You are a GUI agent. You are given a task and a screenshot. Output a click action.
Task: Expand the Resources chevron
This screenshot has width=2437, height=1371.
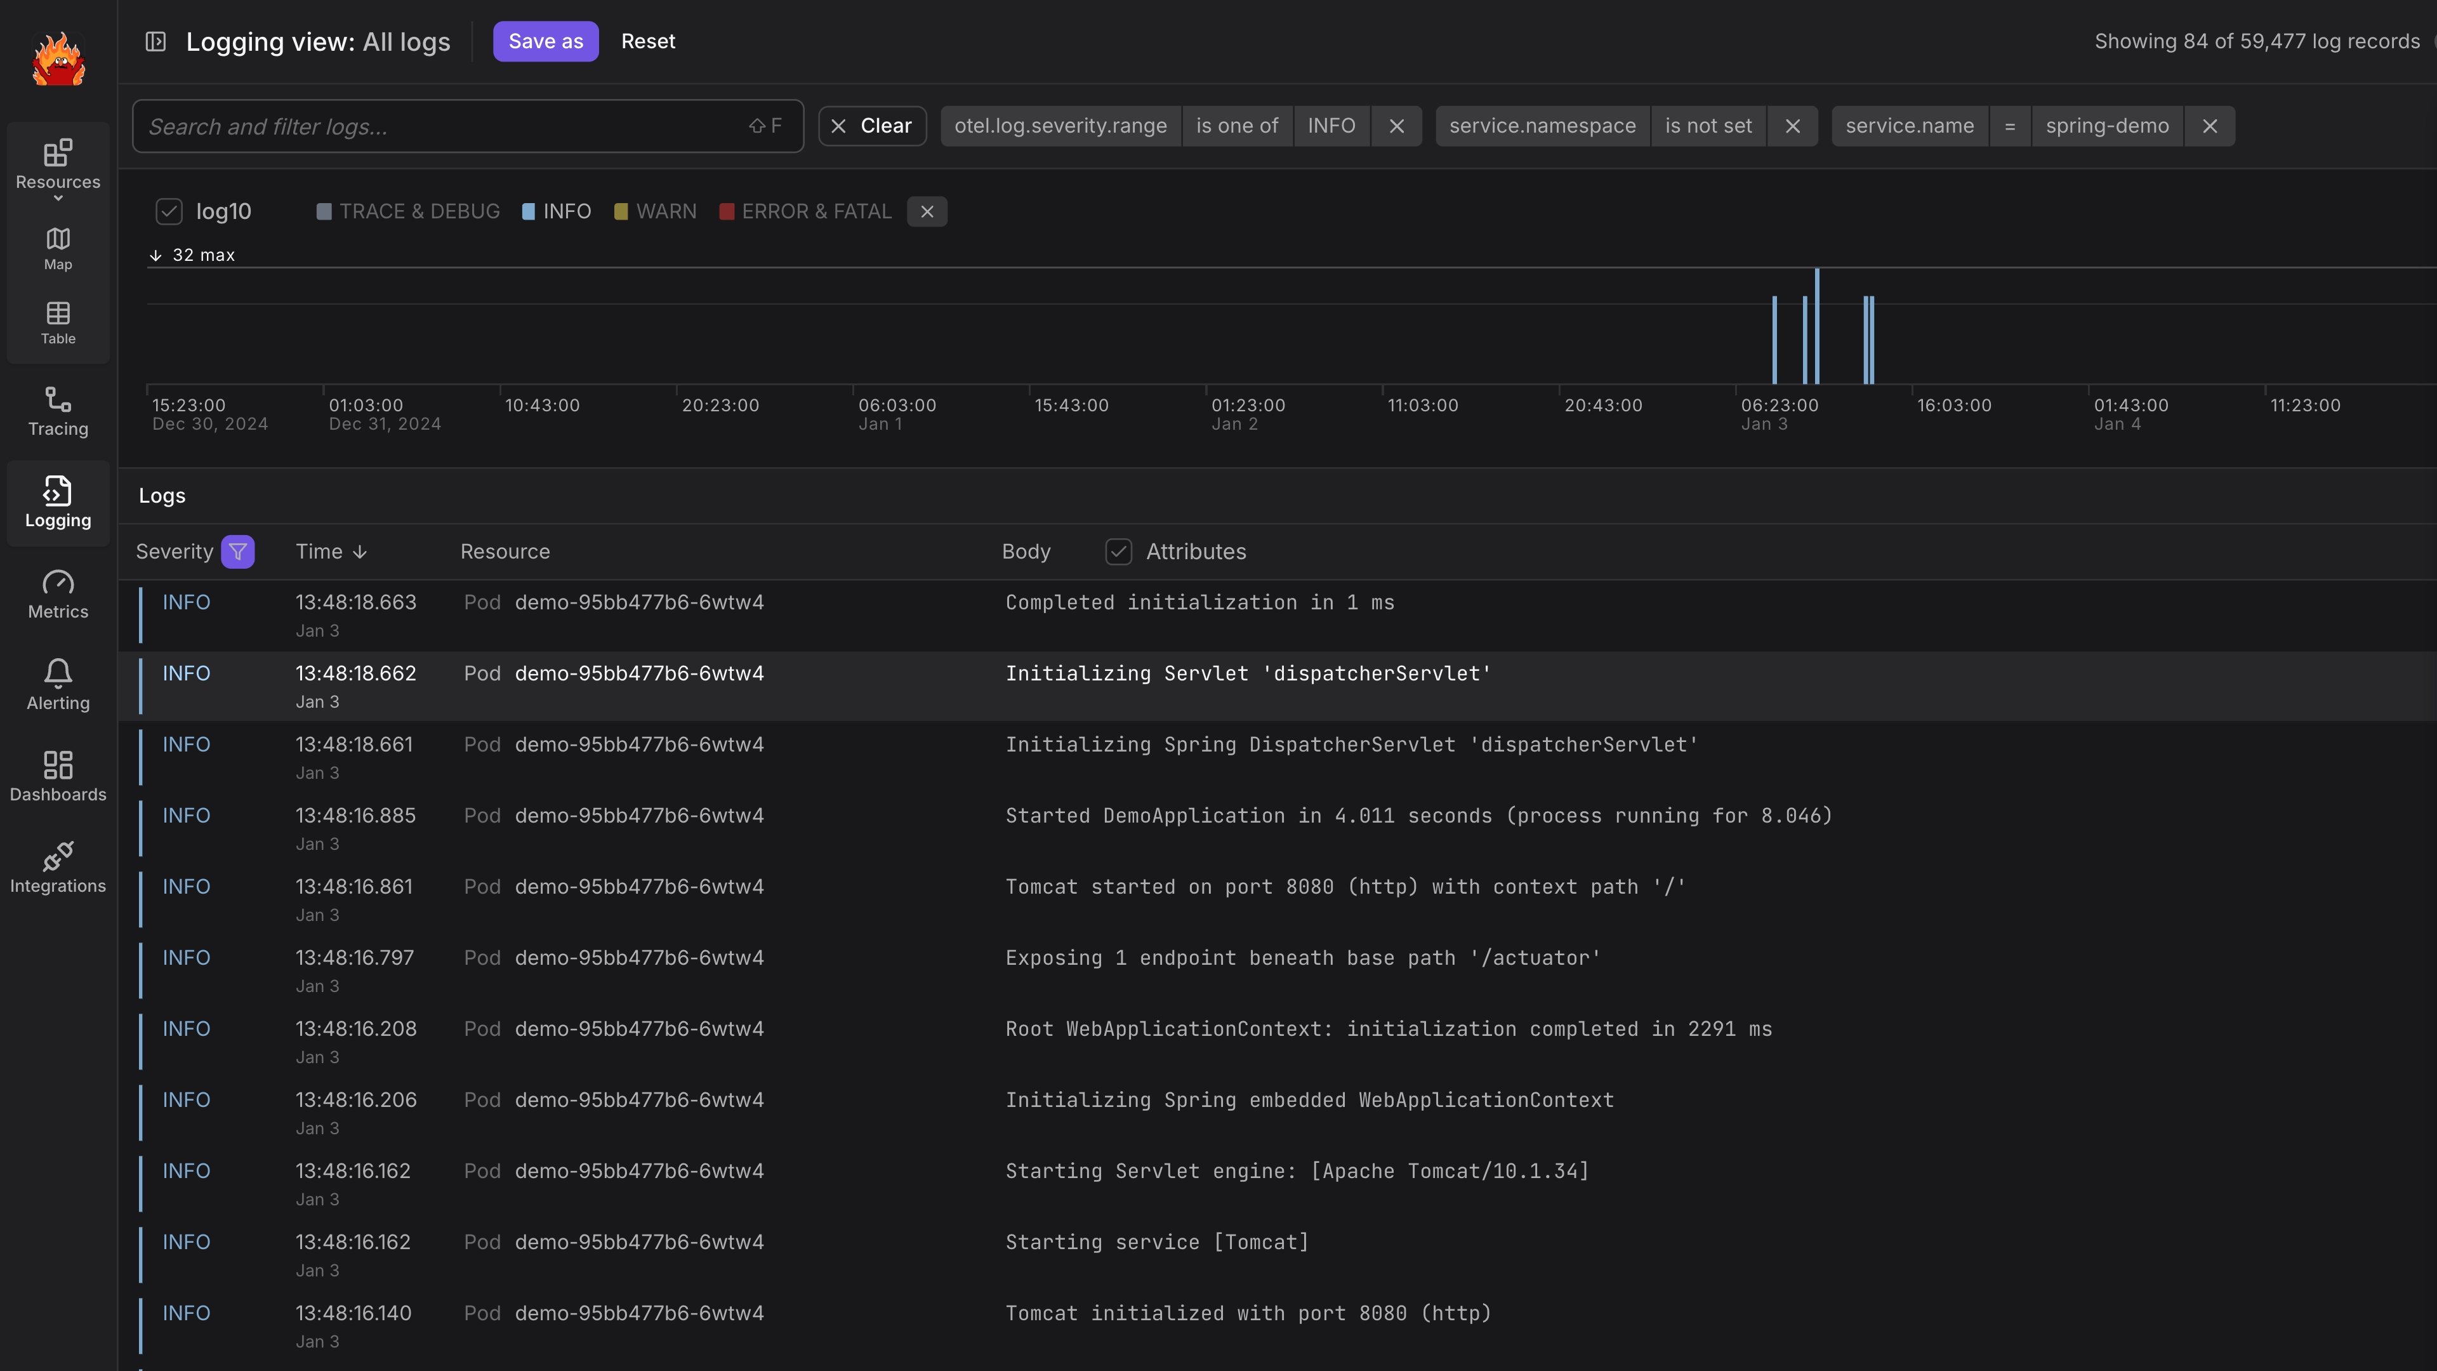[x=58, y=199]
